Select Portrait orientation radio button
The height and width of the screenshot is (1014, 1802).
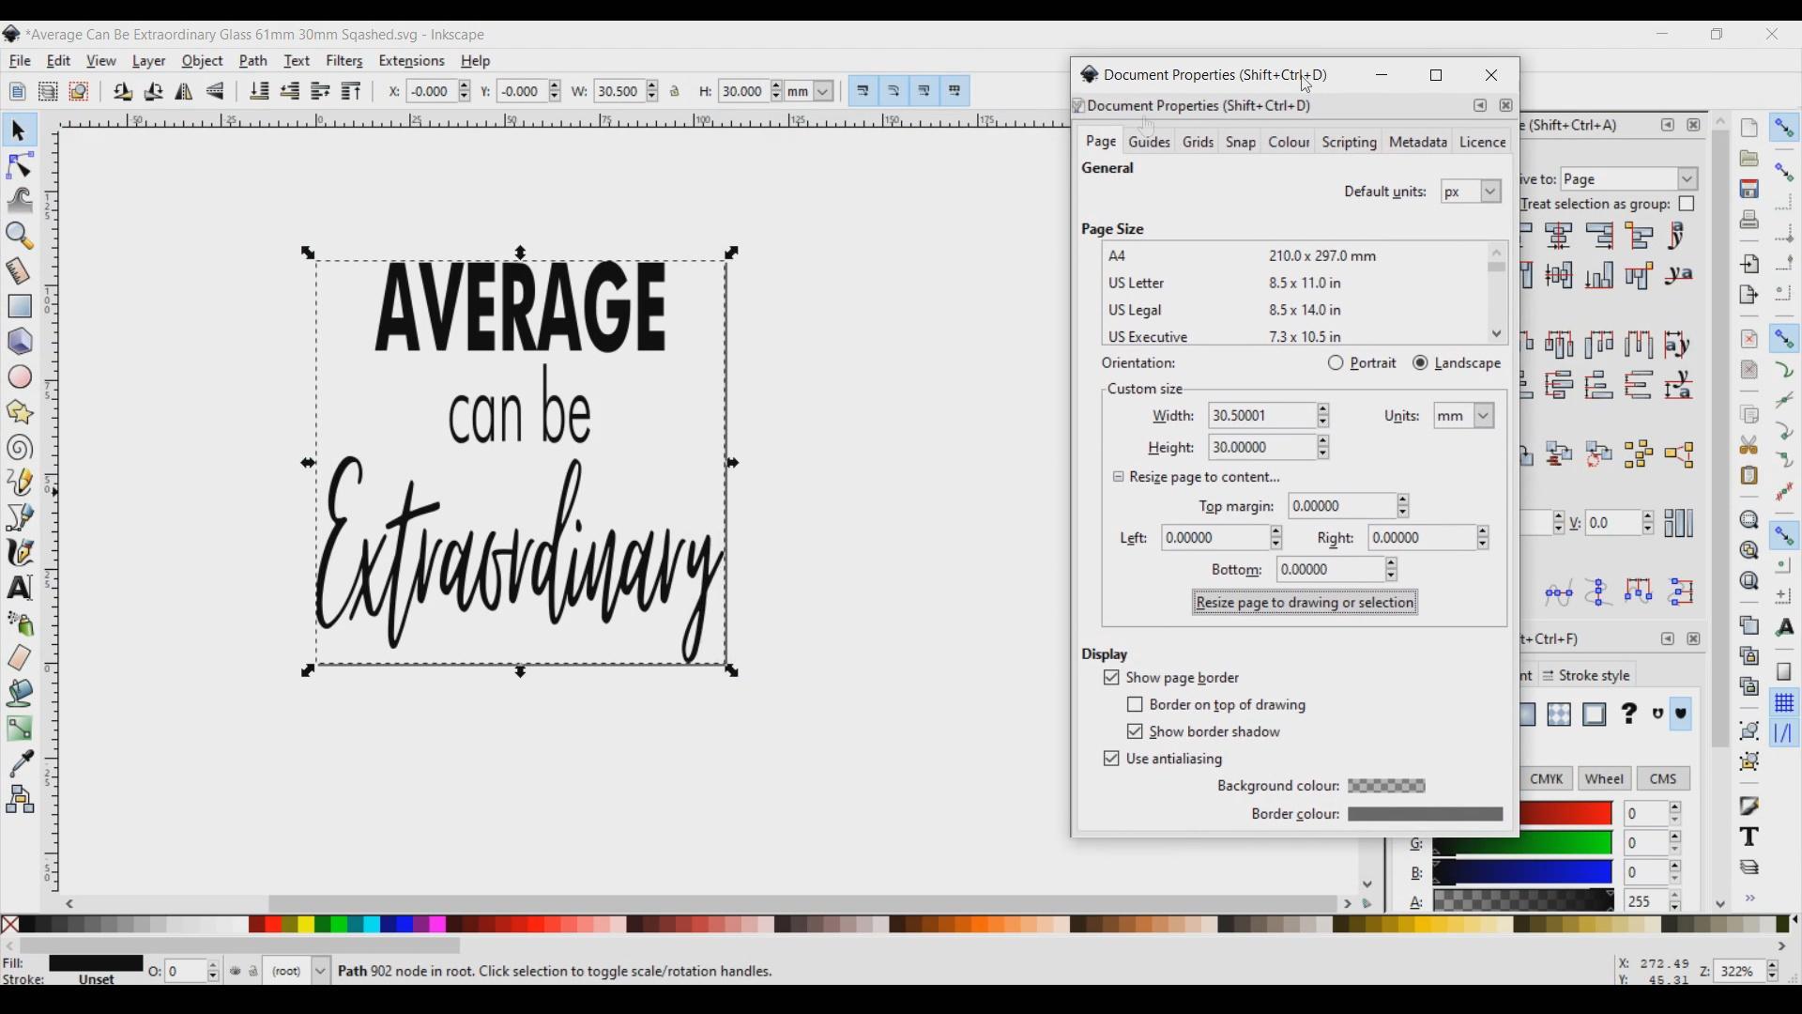pyautogui.click(x=1336, y=364)
